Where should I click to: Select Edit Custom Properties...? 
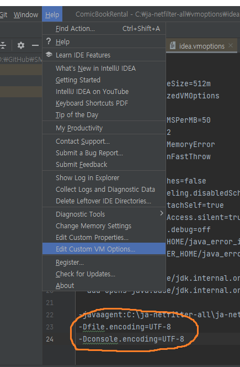(x=104, y=238)
